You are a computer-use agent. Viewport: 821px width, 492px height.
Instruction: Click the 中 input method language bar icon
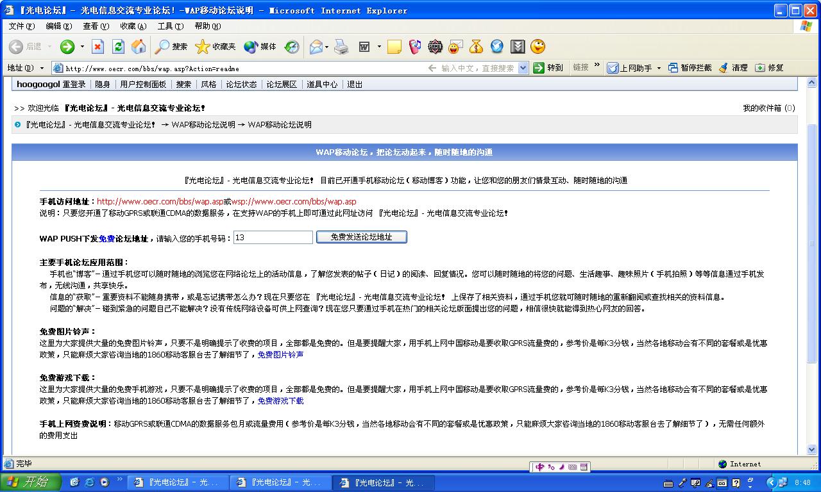click(x=540, y=467)
